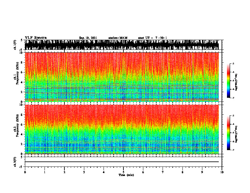Click the flat ch.3 voltage trace line
Viewport: 250px width, 193px height.
[122, 162]
